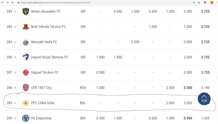Click the FK Željezničar club crest
Viewport: 218px width, 124px height.
coord(26,118)
